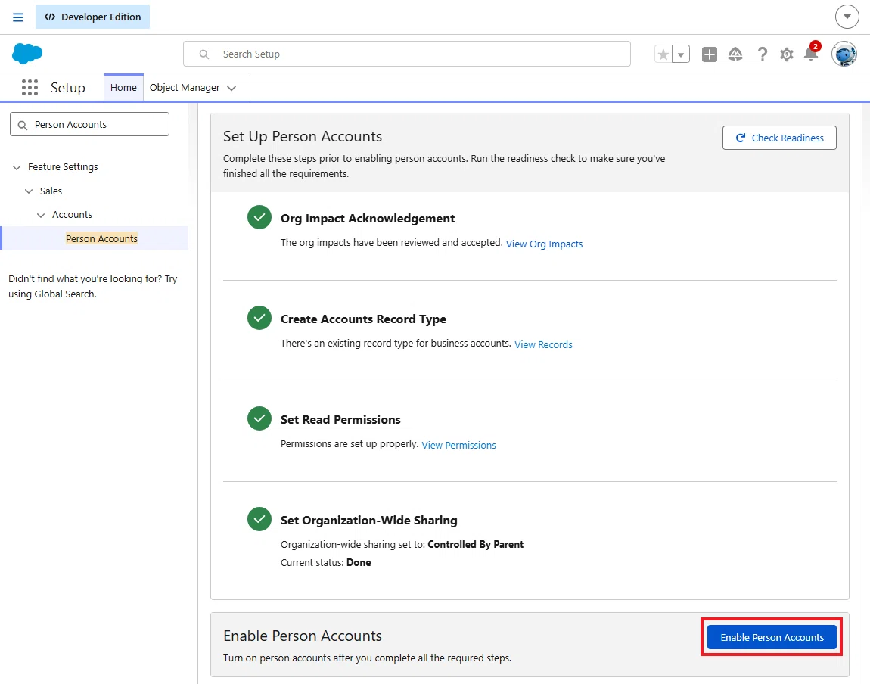Image resolution: width=870 pixels, height=684 pixels.
Task: Click 'Set Read Permissions' step title
Action: click(340, 419)
